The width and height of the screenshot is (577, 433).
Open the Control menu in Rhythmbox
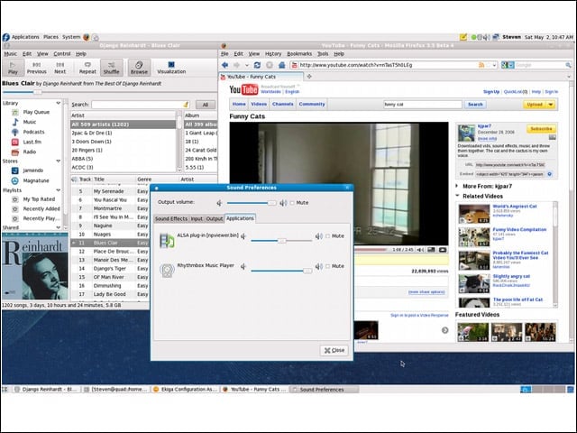pos(62,54)
